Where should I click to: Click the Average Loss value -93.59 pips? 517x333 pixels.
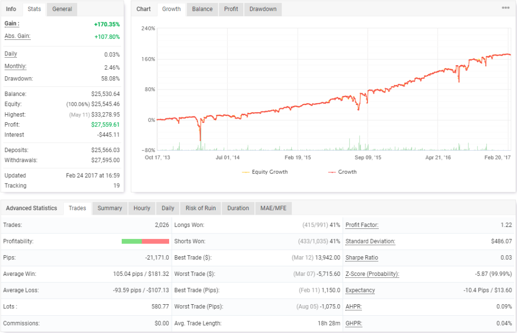141,291
